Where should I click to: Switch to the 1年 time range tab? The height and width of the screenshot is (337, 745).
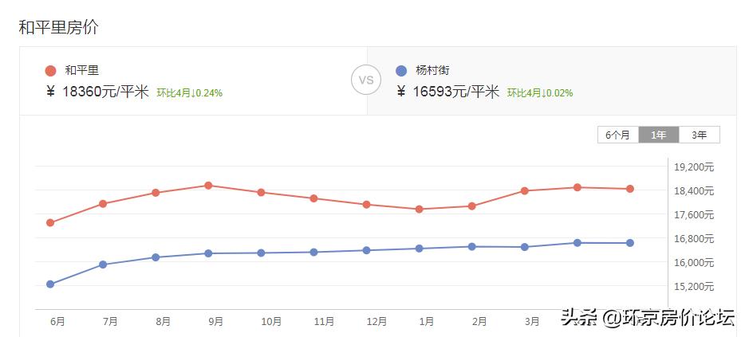(x=659, y=135)
